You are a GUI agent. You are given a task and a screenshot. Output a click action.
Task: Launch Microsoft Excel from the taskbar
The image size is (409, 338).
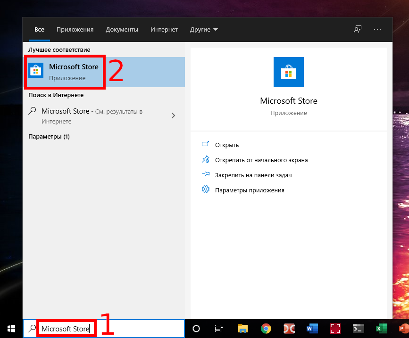[x=381, y=329]
